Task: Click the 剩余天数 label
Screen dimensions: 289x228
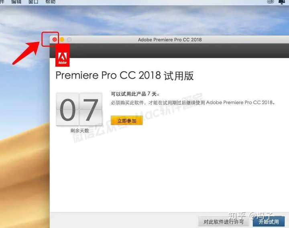Action: tap(79, 131)
